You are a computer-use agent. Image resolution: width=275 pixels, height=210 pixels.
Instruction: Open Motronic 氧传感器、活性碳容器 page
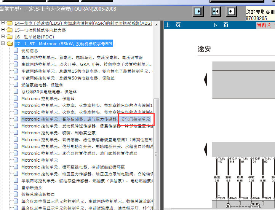click(87, 140)
